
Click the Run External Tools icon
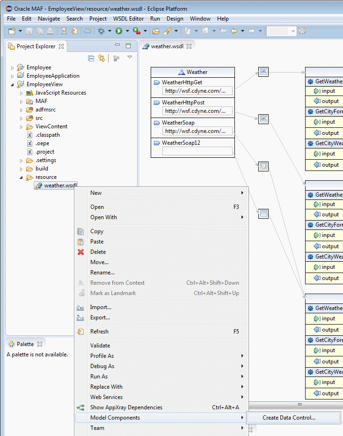[136, 31]
